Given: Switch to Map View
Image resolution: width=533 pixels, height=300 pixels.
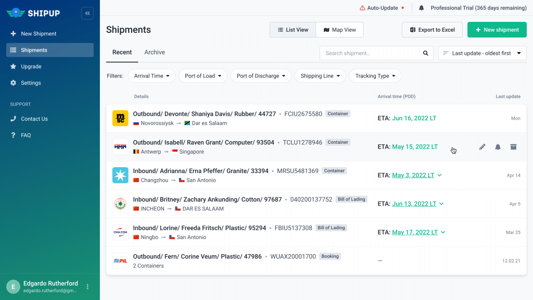Looking at the screenshot, I should (339, 30).
